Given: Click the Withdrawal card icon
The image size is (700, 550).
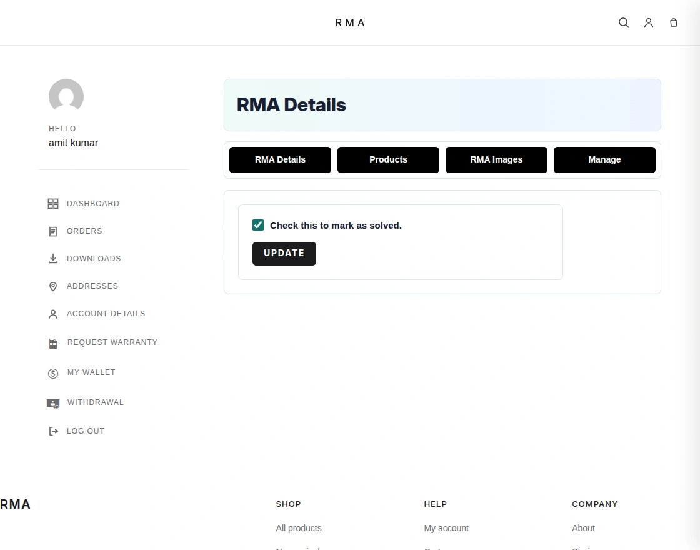Looking at the screenshot, I should pyautogui.click(x=53, y=404).
